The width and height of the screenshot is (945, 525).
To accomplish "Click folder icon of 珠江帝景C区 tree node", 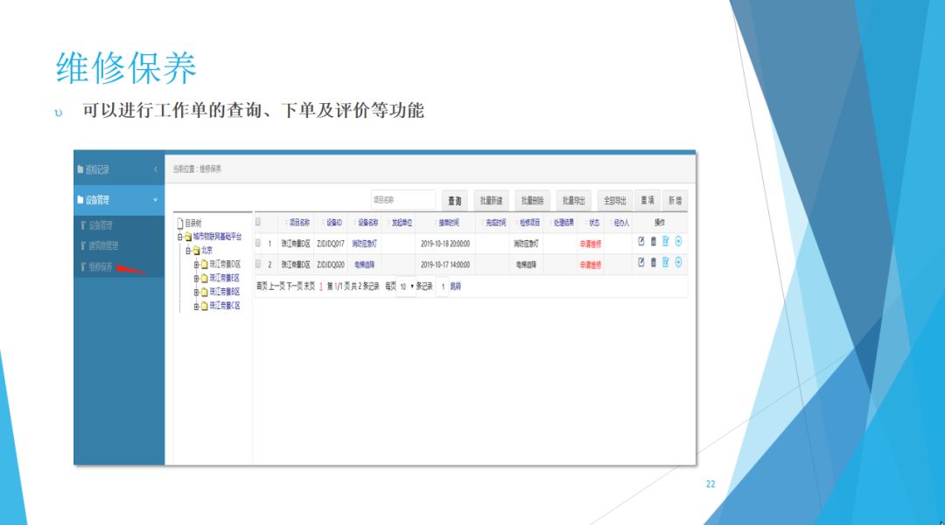I will tap(204, 306).
